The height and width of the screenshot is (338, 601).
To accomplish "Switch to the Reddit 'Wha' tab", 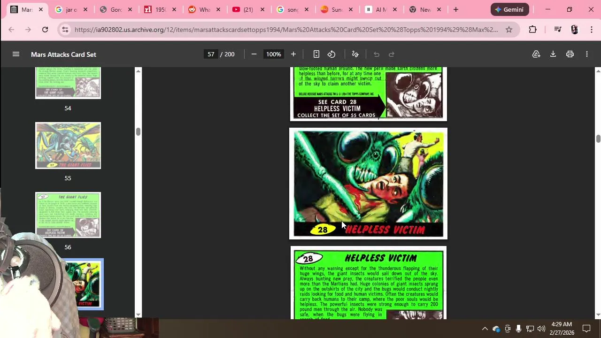I will click(204, 9).
